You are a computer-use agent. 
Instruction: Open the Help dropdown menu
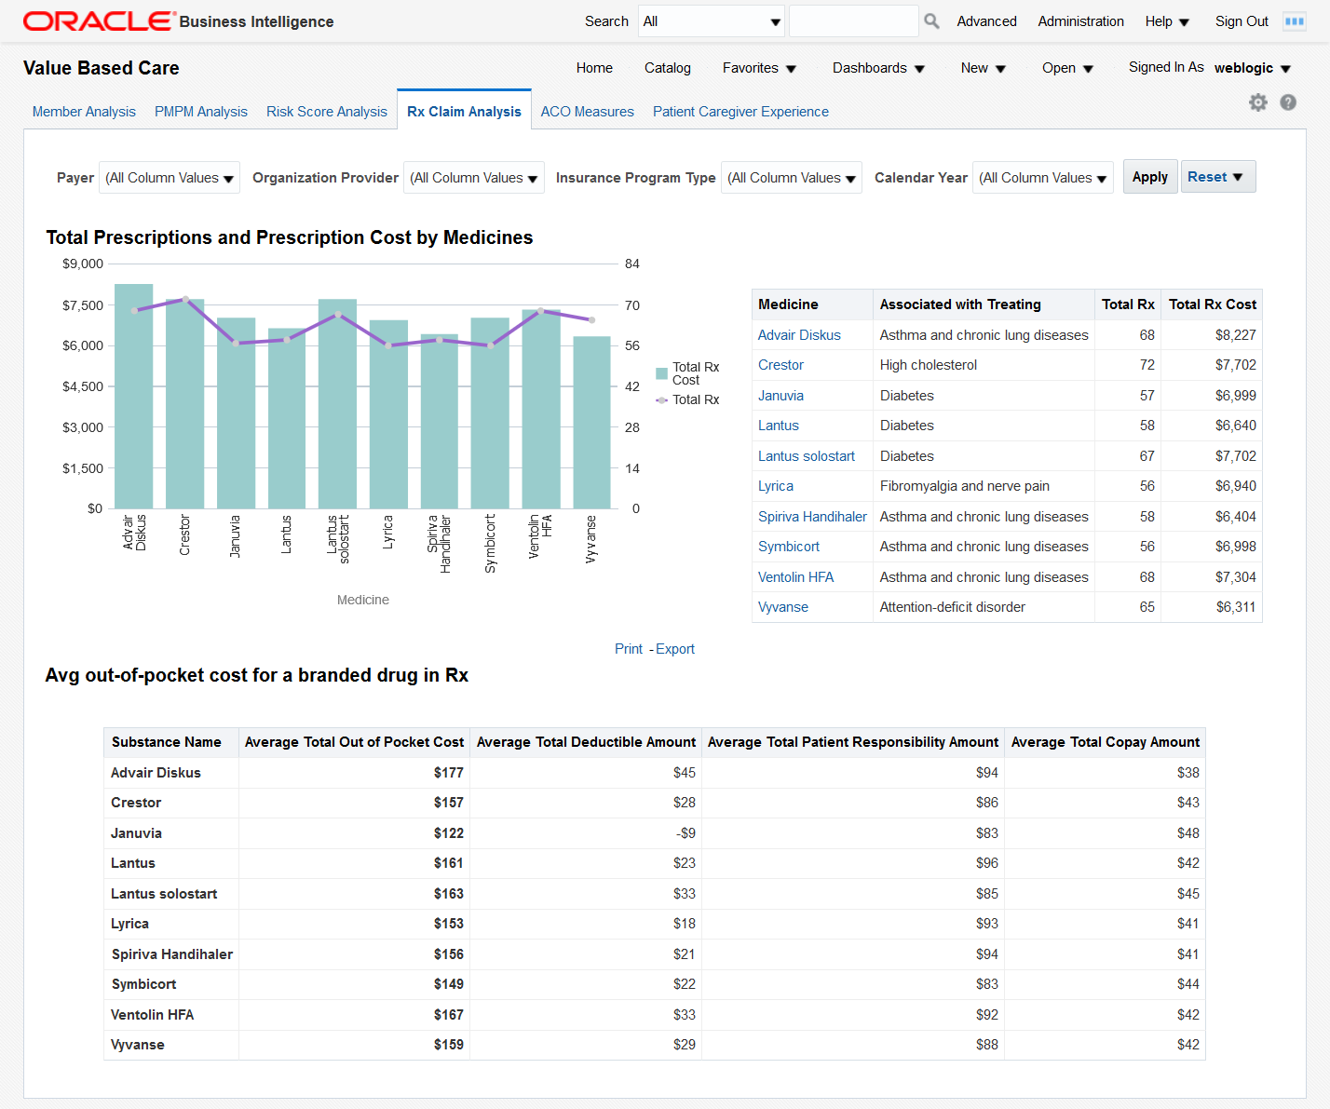(x=1167, y=21)
